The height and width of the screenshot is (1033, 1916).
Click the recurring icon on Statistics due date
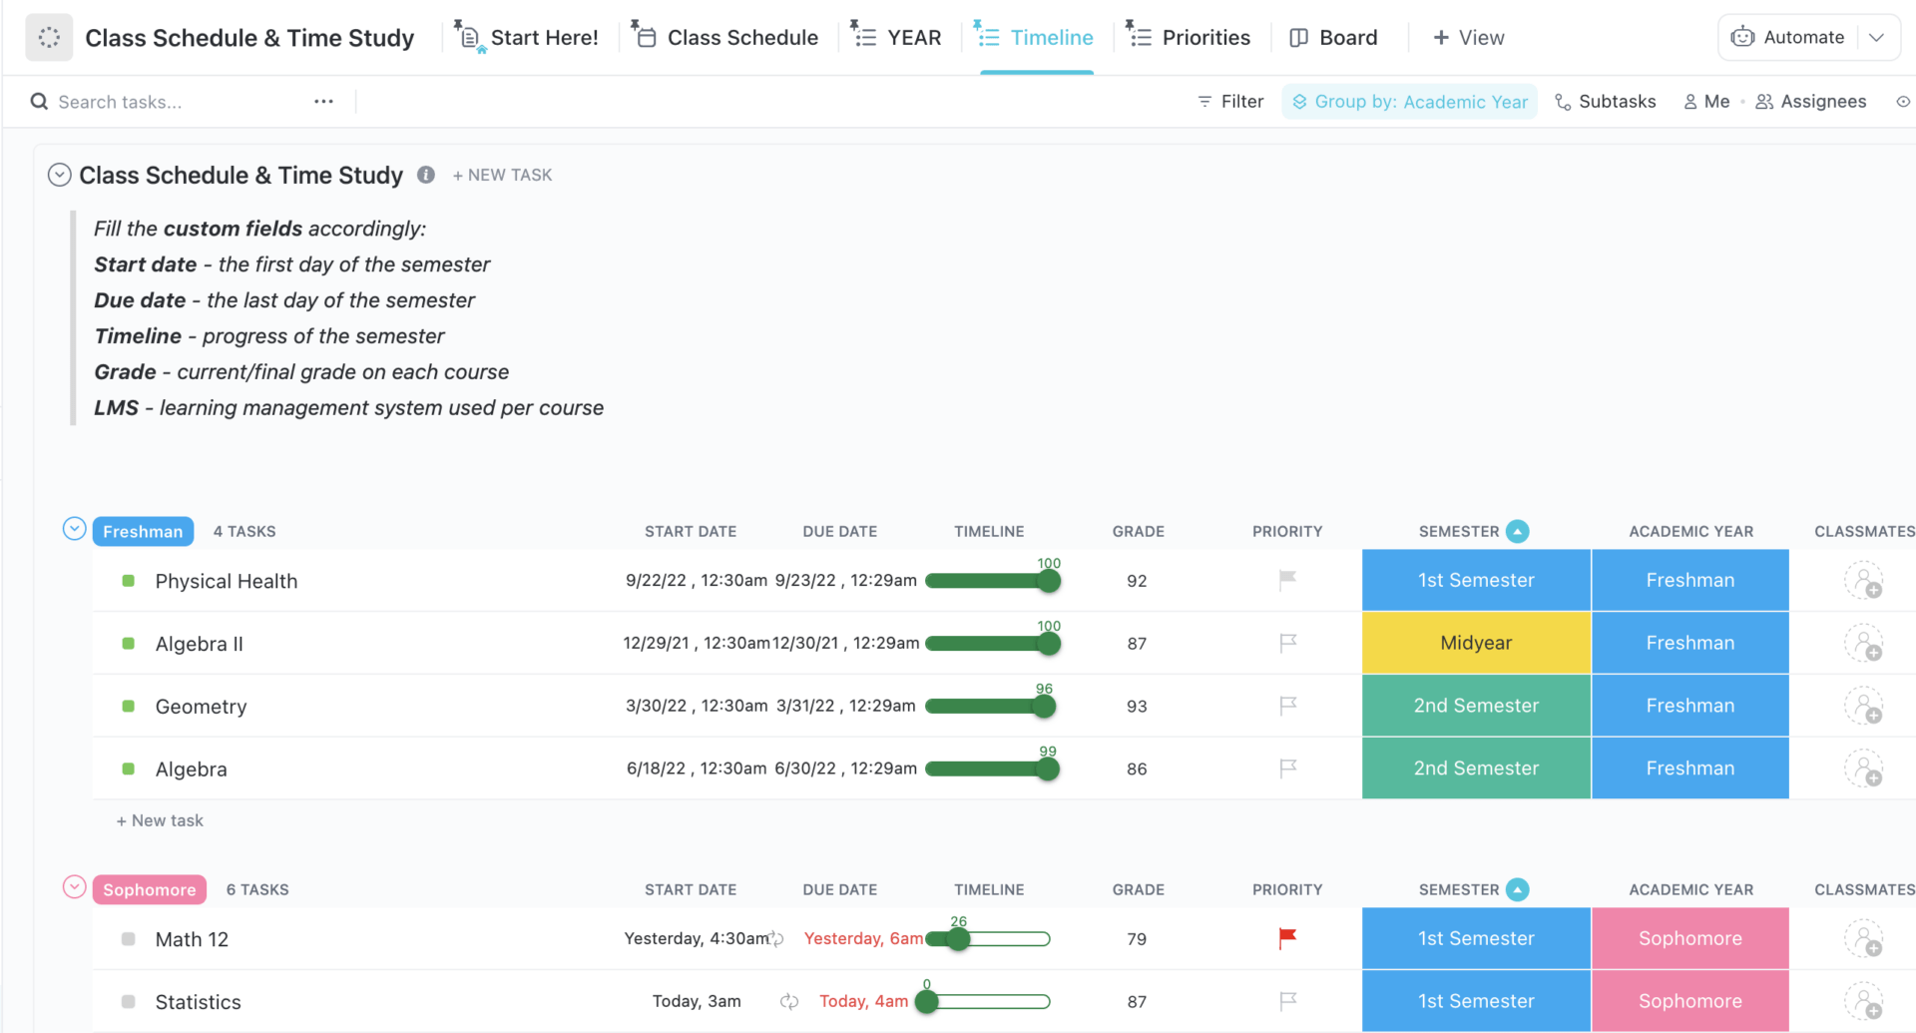[789, 1001]
